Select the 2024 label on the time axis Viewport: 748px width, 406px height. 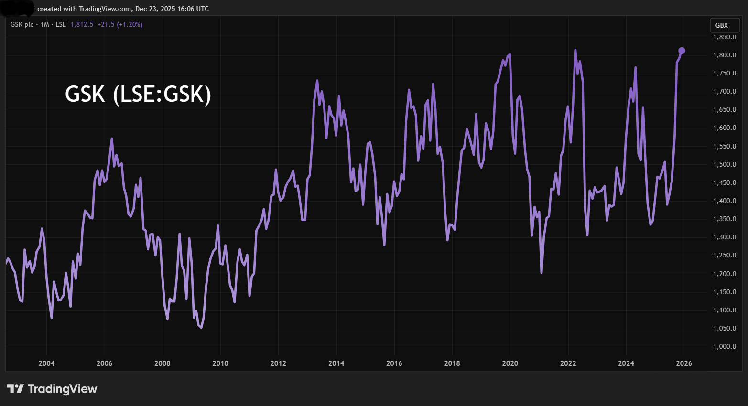[627, 363]
